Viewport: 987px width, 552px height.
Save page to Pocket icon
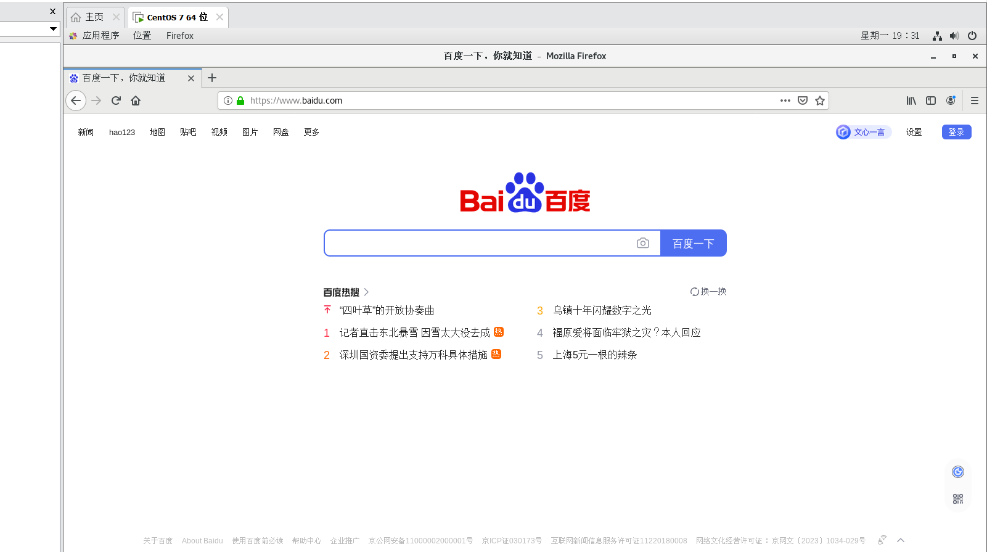(x=803, y=101)
